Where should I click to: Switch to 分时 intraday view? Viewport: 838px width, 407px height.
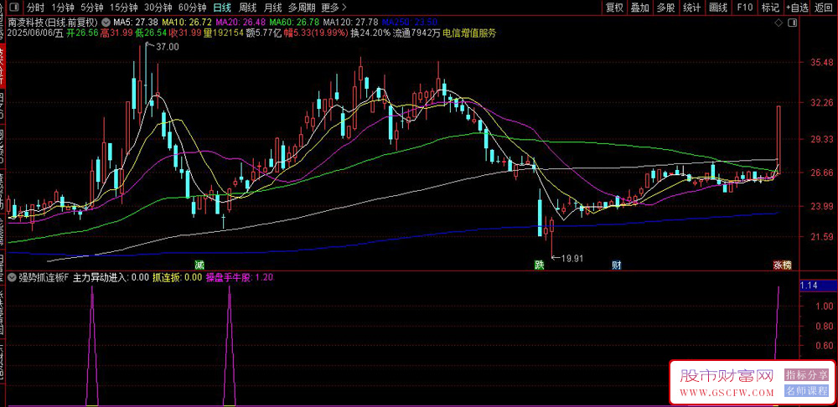[x=36, y=8]
